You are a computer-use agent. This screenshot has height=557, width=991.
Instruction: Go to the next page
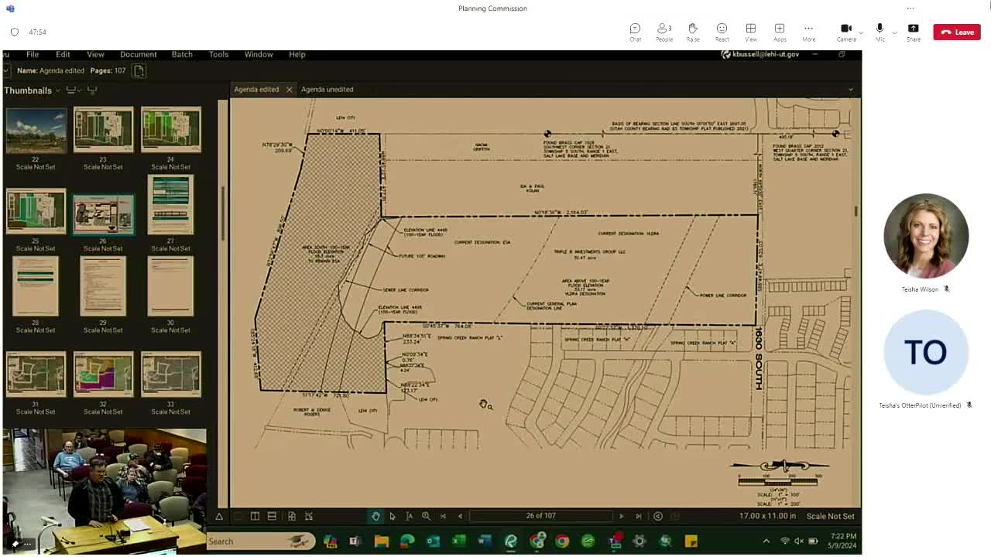[x=621, y=516]
